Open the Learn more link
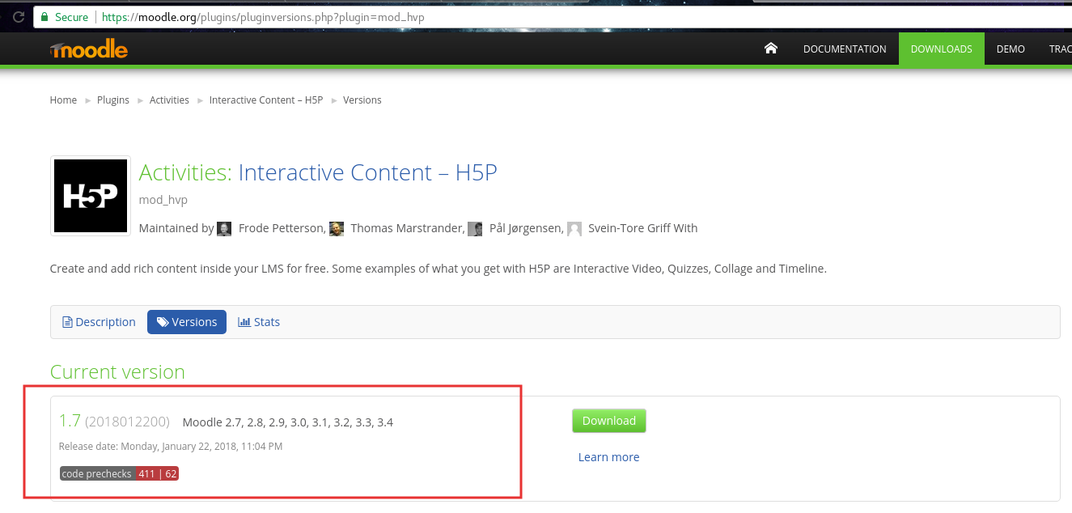The width and height of the screenshot is (1072, 513). click(608, 457)
